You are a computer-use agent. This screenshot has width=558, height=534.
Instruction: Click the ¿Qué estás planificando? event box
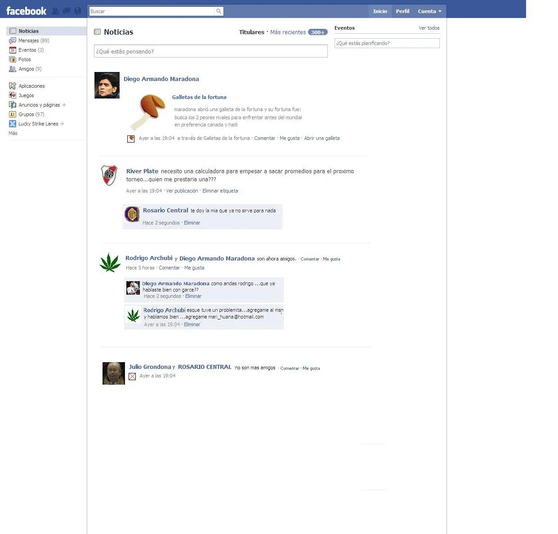click(387, 43)
